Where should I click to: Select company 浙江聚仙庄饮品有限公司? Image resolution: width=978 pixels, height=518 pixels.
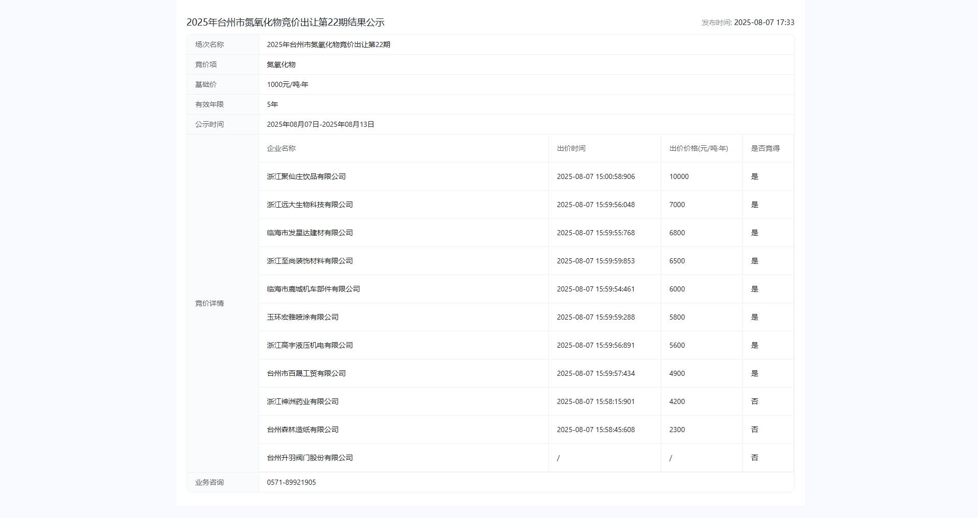pos(306,176)
